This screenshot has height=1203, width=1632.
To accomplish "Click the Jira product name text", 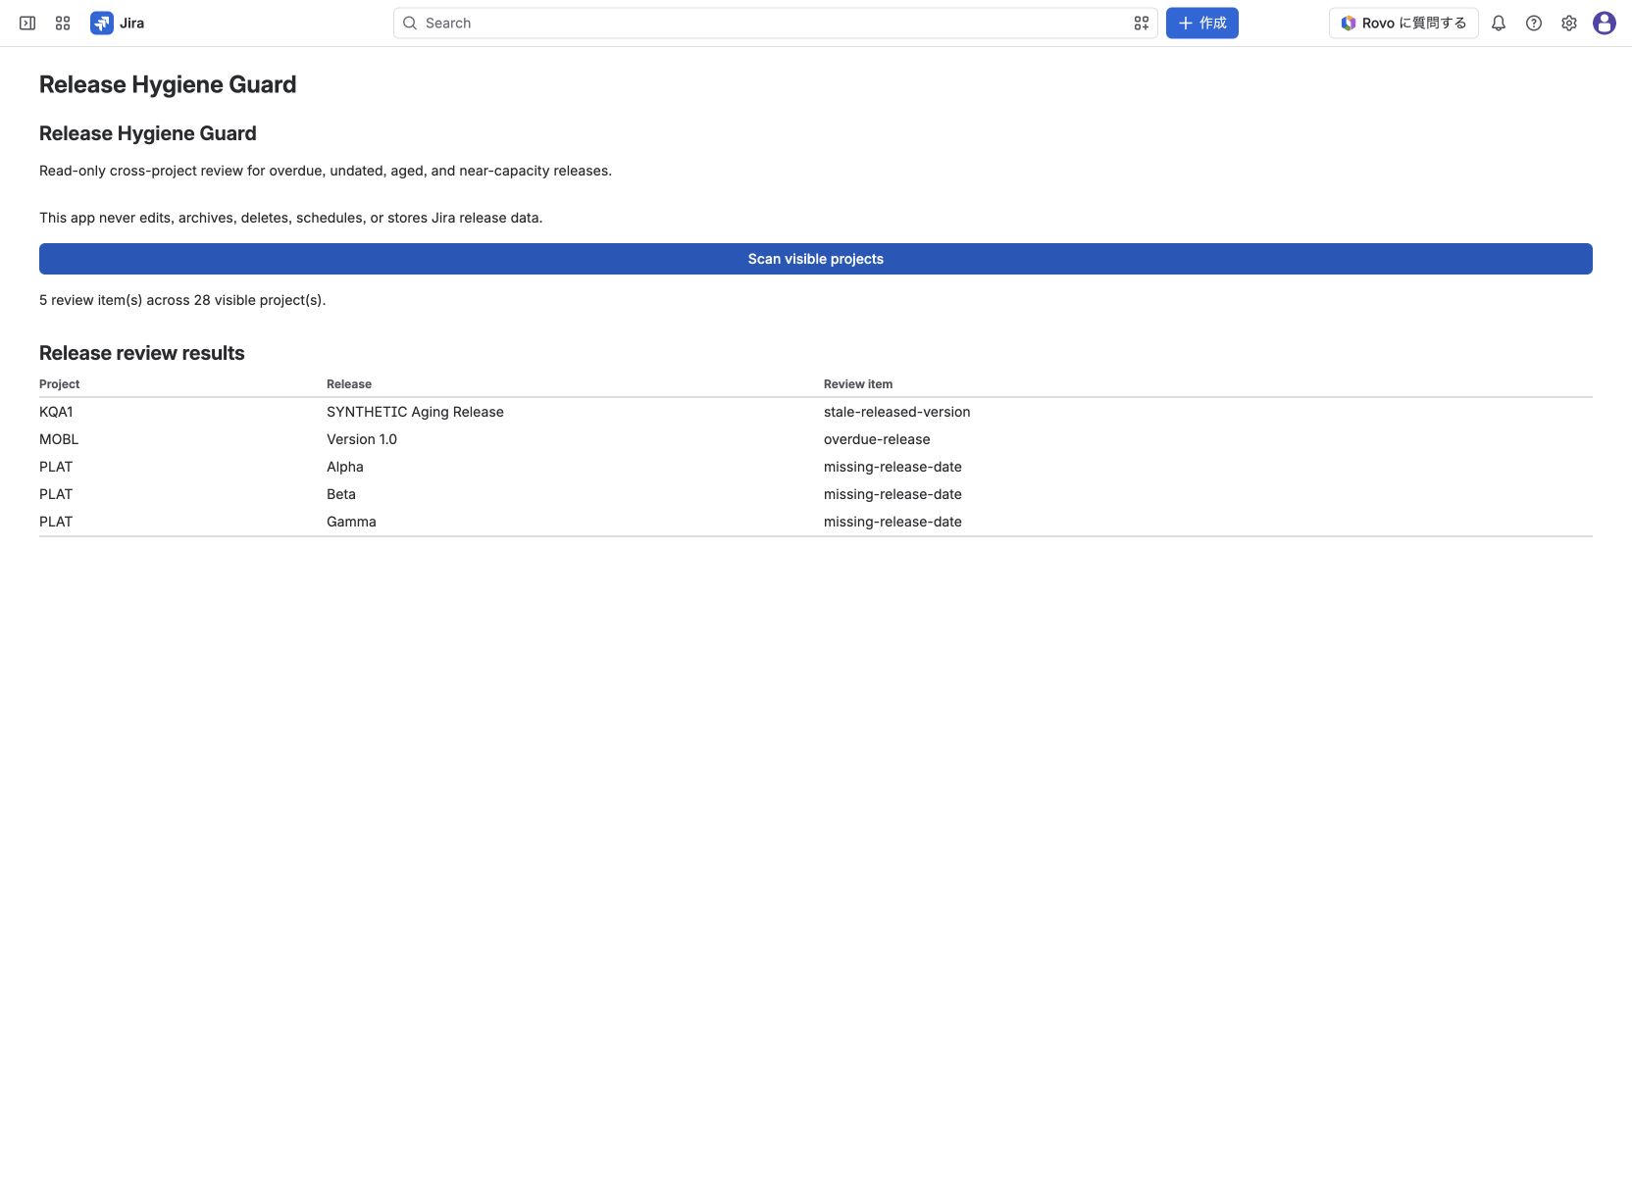I will [131, 23].
